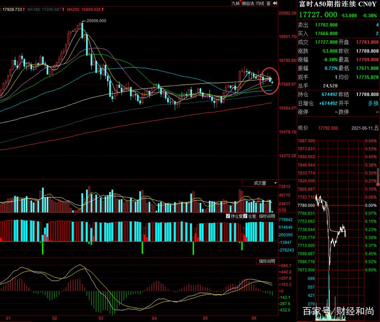Click the 富时A50期指连续 CN0Y title
The width and height of the screenshot is (380, 322).
(338, 4)
